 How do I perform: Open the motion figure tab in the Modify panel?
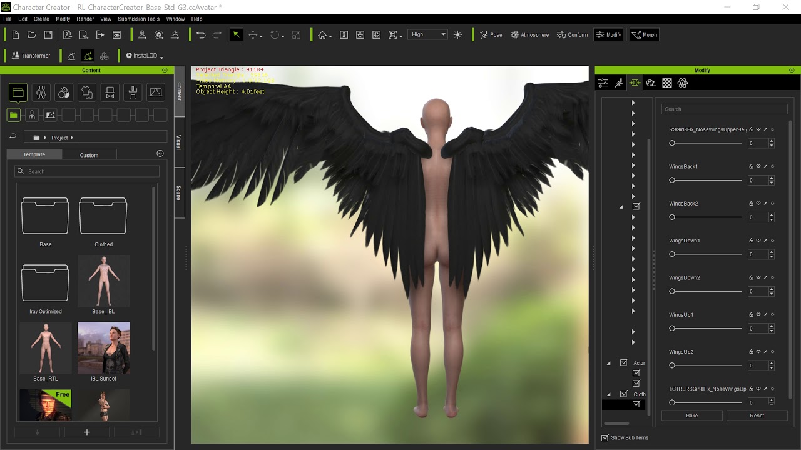point(619,82)
